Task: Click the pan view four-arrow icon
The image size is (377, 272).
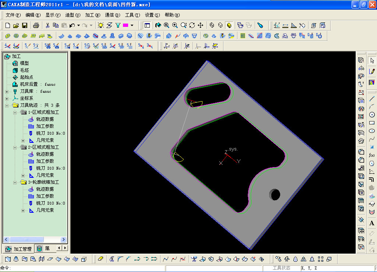Action: pos(201,25)
